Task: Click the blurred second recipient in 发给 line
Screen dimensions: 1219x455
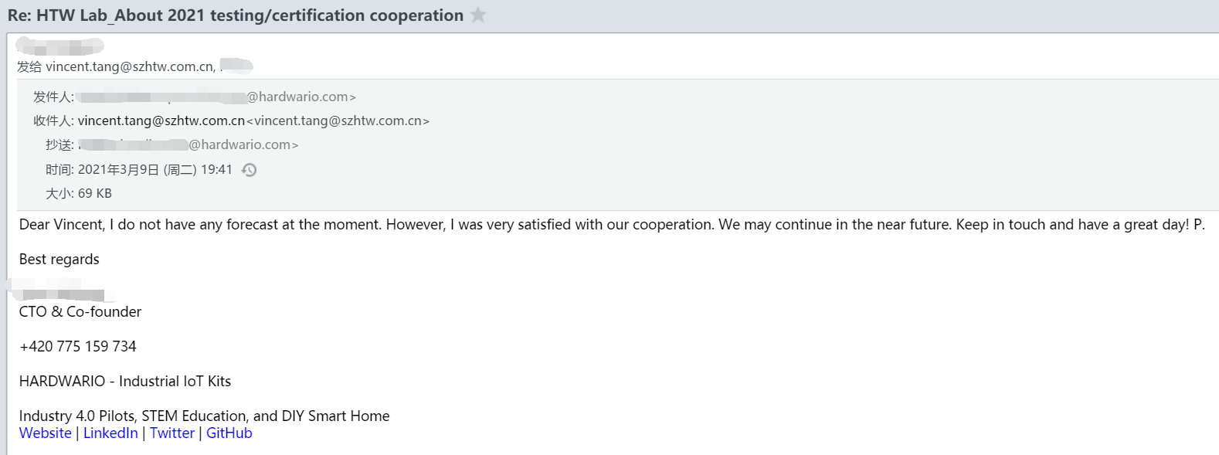Action: pos(236,66)
